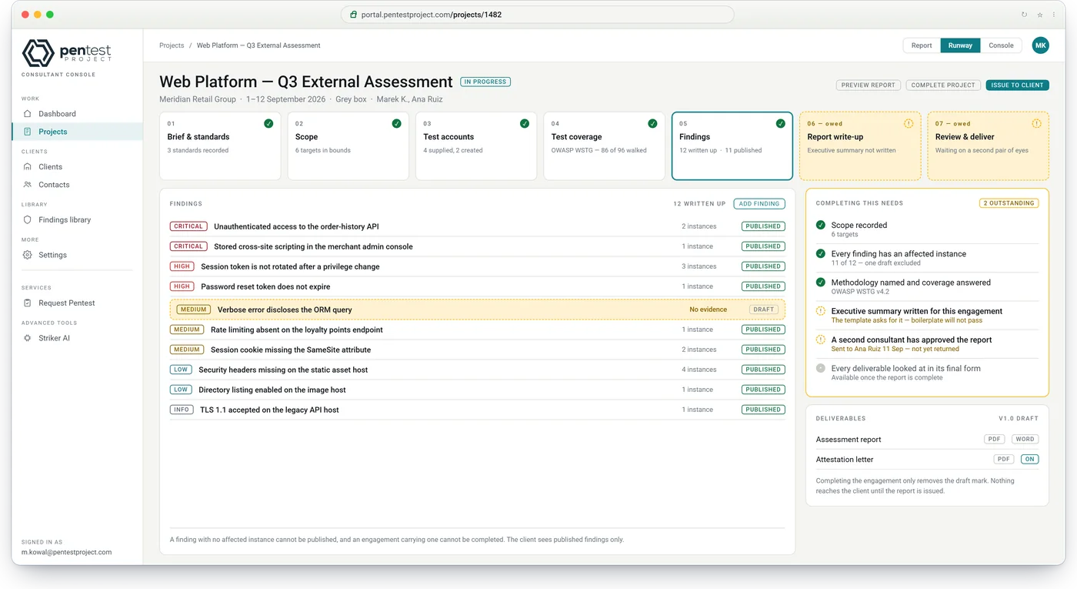The height and width of the screenshot is (589, 1077).
Task: Open the 01 Brief & standards step
Action: [x=220, y=146]
